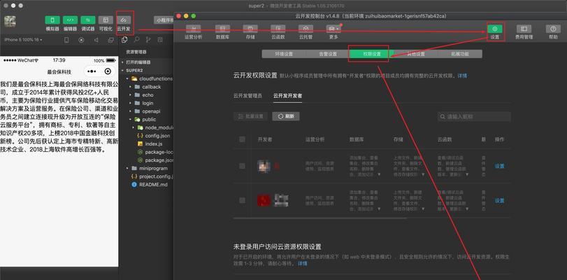Tap the mini program capsule close circle
The image size is (567, 280).
[x=108, y=71]
